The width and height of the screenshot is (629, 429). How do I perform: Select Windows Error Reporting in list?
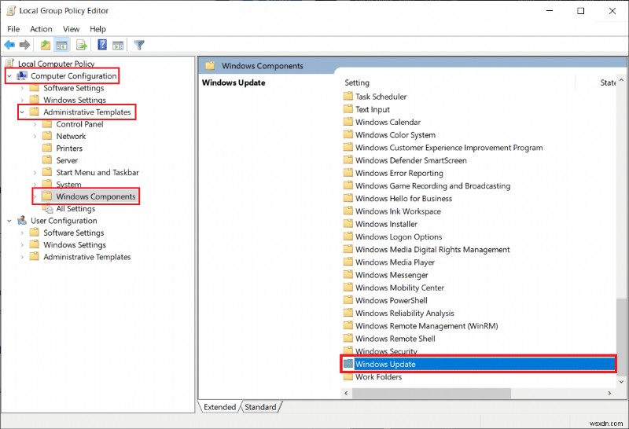[399, 173]
